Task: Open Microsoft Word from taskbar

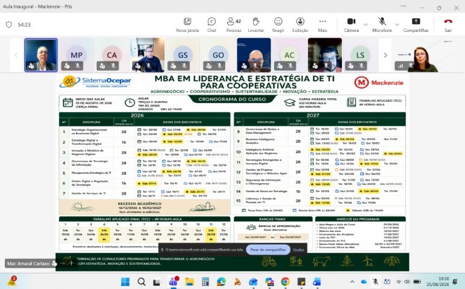Action: [x=317, y=281]
